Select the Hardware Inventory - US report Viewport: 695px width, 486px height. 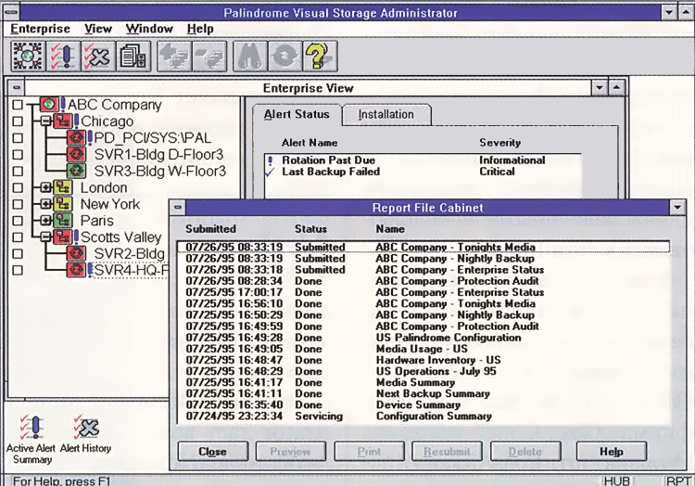tap(423, 360)
